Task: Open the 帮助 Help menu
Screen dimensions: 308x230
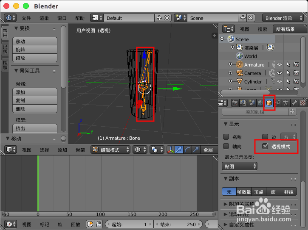Action: (79, 18)
